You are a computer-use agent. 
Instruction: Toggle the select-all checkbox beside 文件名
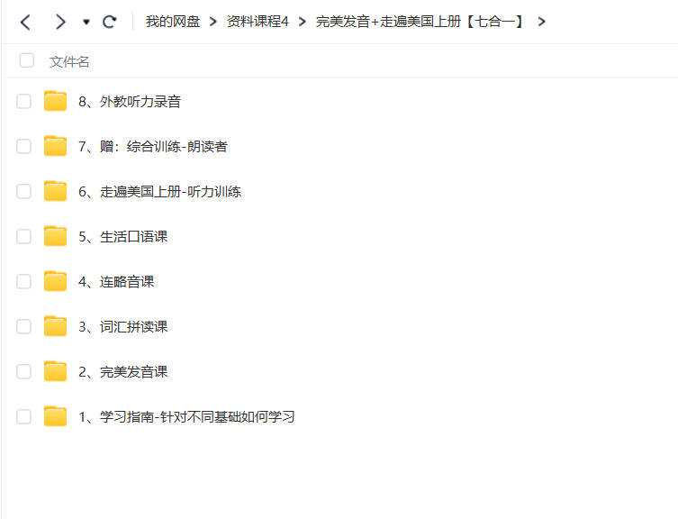[x=26, y=60]
